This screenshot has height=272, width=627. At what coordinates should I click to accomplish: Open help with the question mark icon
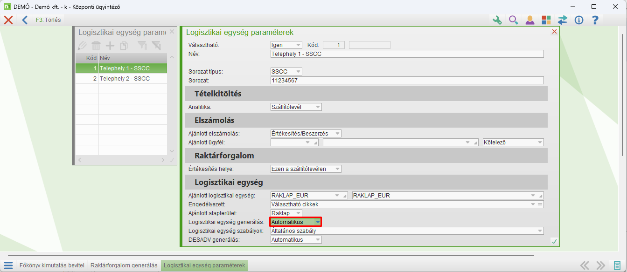tap(595, 20)
